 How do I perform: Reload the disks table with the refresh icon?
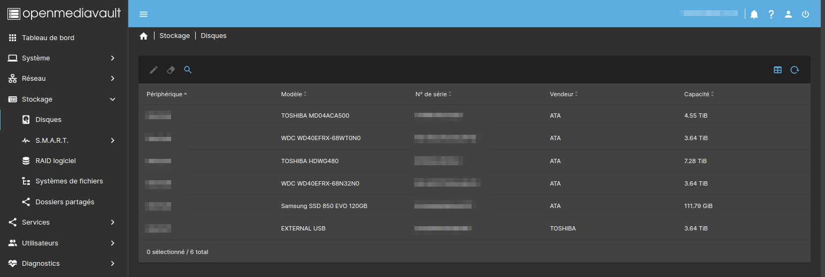[x=795, y=70]
